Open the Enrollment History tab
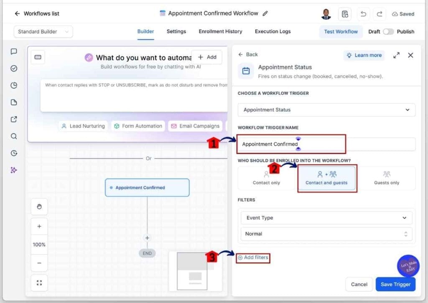The width and height of the screenshot is (428, 303). [220, 31]
